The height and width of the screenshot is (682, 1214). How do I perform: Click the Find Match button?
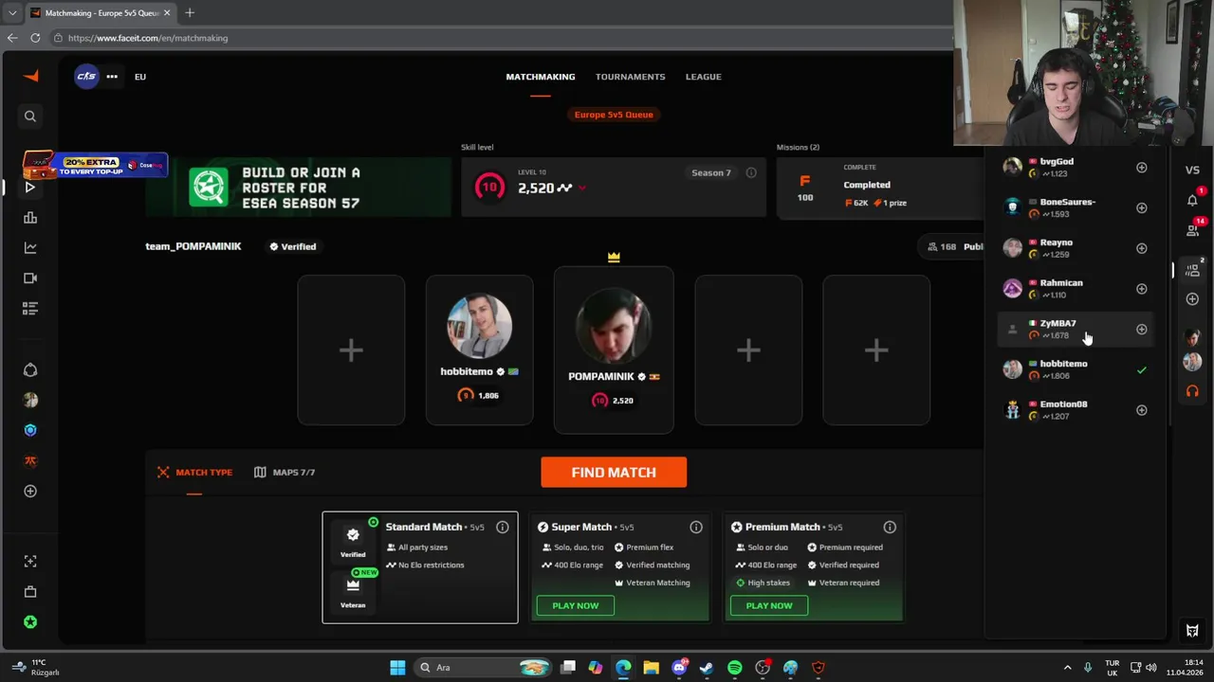pyautogui.click(x=614, y=473)
